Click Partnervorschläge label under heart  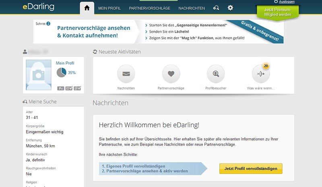(x=171, y=88)
